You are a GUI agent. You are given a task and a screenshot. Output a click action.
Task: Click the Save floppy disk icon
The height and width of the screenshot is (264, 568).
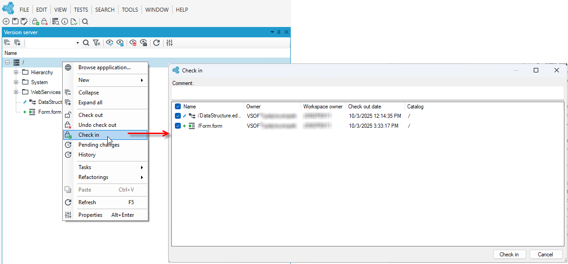click(x=15, y=21)
